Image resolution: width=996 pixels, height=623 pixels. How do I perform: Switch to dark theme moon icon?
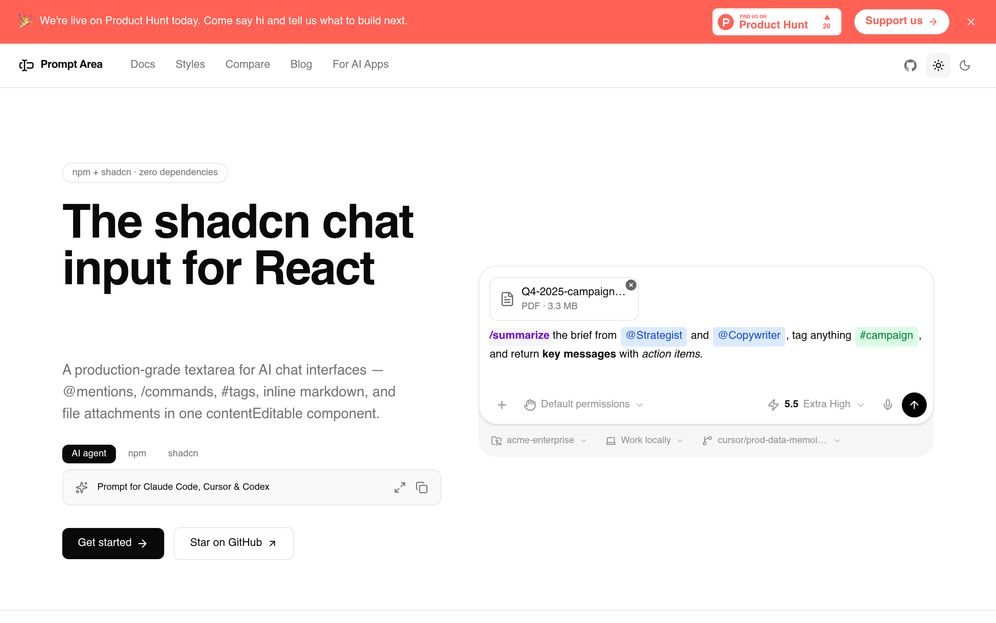point(965,65)
